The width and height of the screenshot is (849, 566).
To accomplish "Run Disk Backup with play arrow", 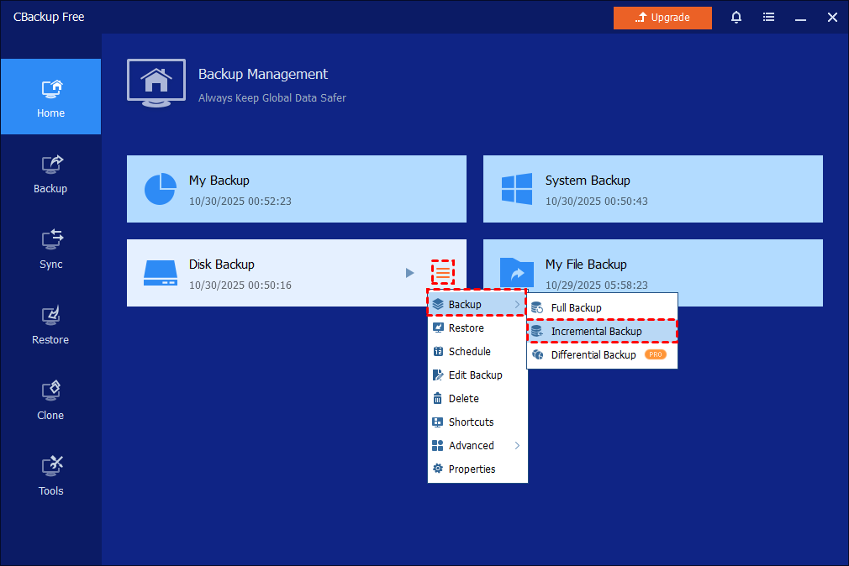I will 409,272.
